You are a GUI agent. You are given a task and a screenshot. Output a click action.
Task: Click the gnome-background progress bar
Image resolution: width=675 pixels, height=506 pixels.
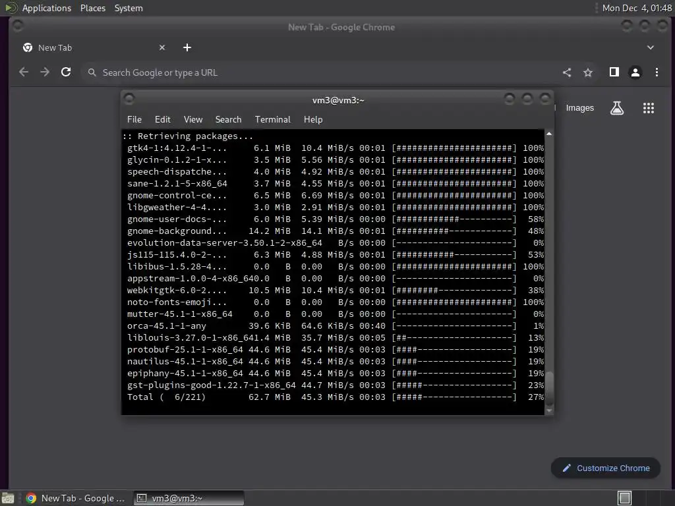pyautogui.click(x=454, y=231)
